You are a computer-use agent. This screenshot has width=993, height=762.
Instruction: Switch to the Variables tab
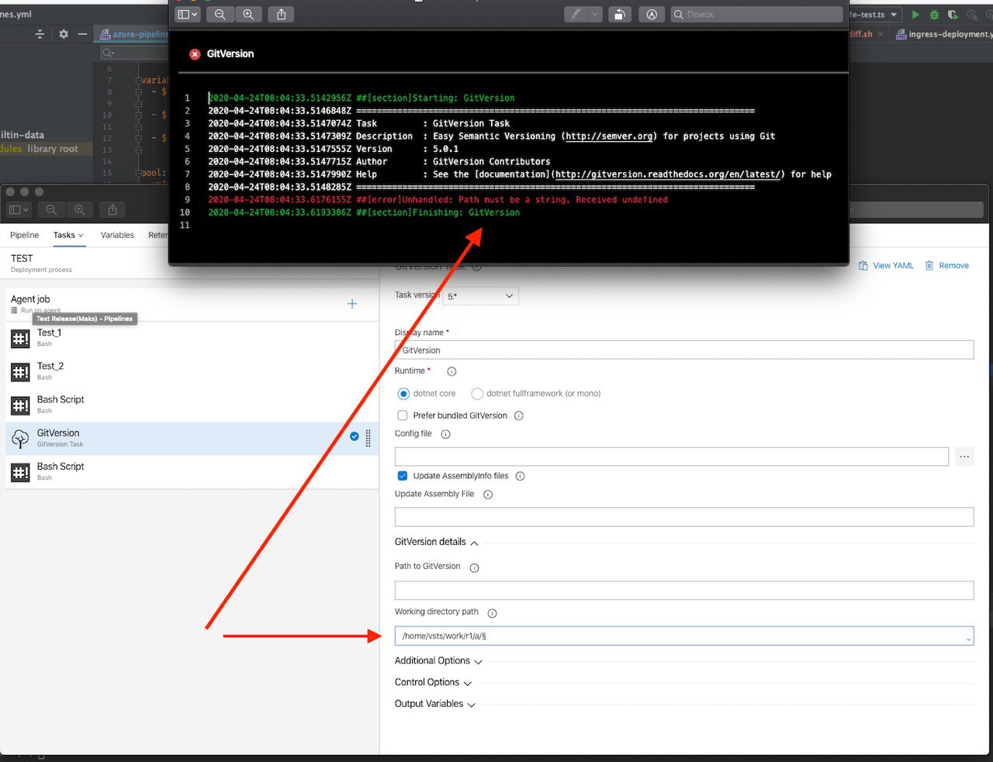pos(117,235)
